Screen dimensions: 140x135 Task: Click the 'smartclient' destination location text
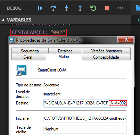[52, 94]
